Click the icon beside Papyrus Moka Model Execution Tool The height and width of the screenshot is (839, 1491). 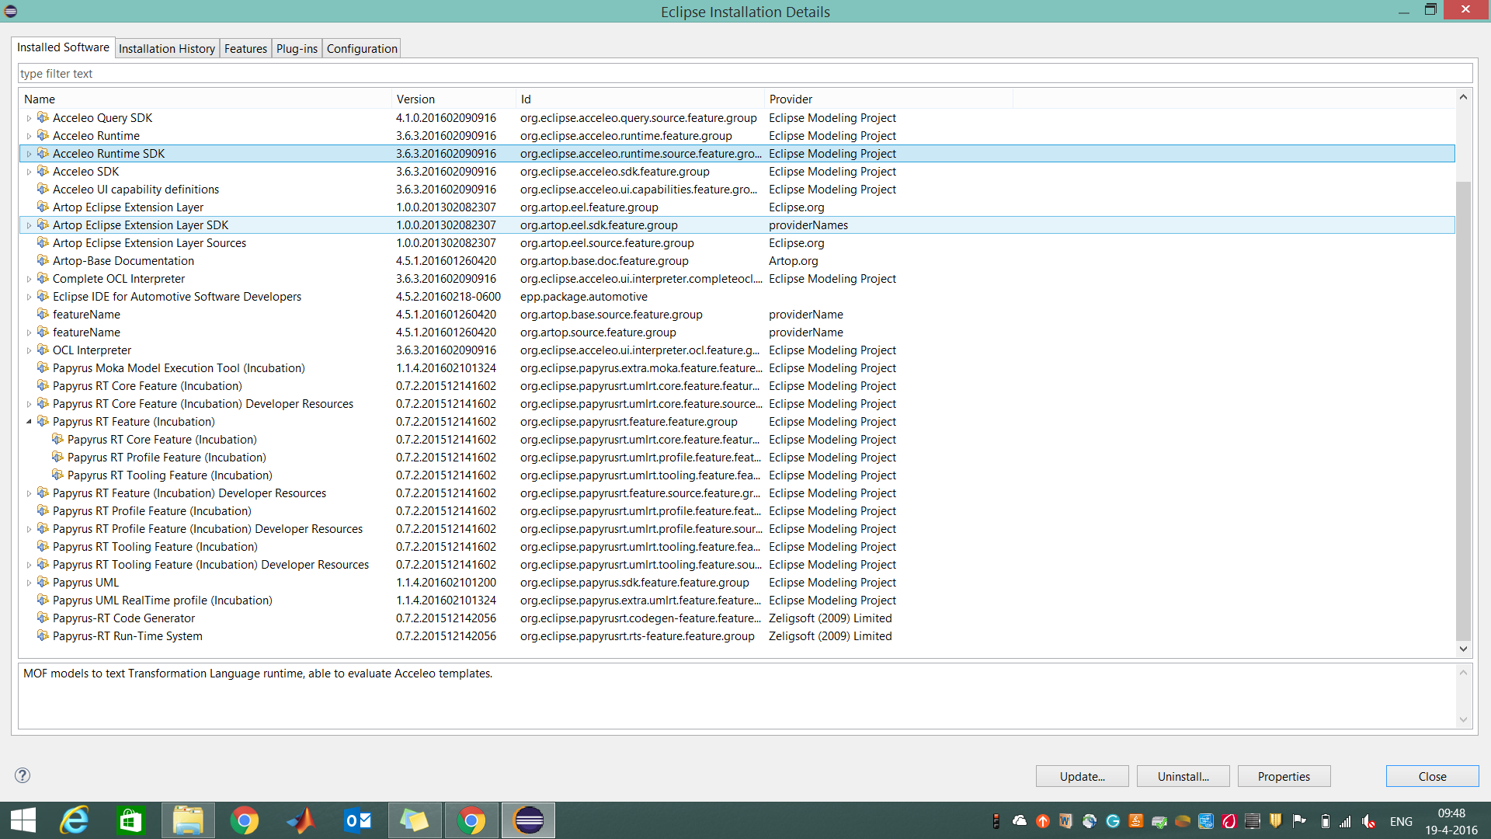pos(43,367)
